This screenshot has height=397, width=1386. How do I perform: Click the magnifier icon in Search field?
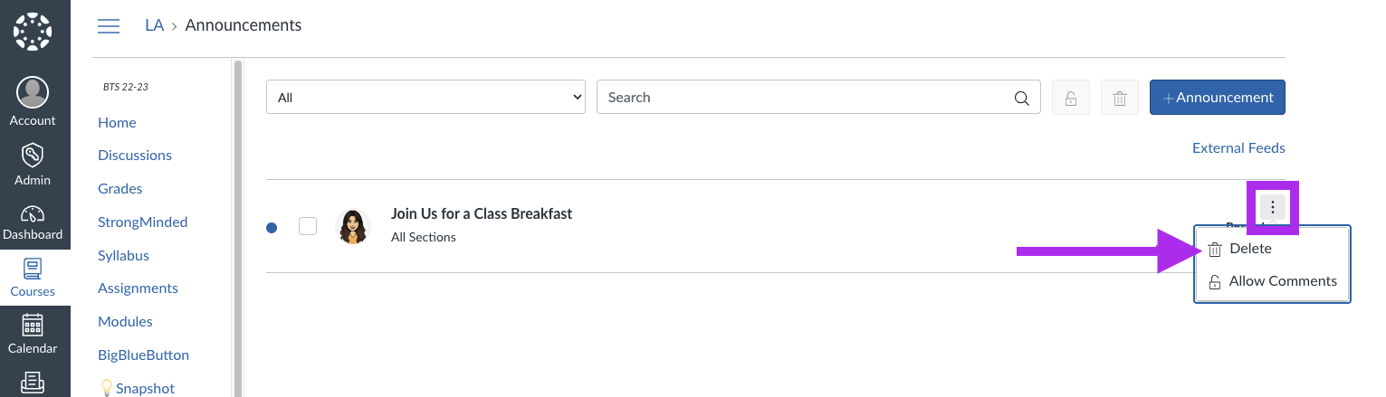[1021, 98]
